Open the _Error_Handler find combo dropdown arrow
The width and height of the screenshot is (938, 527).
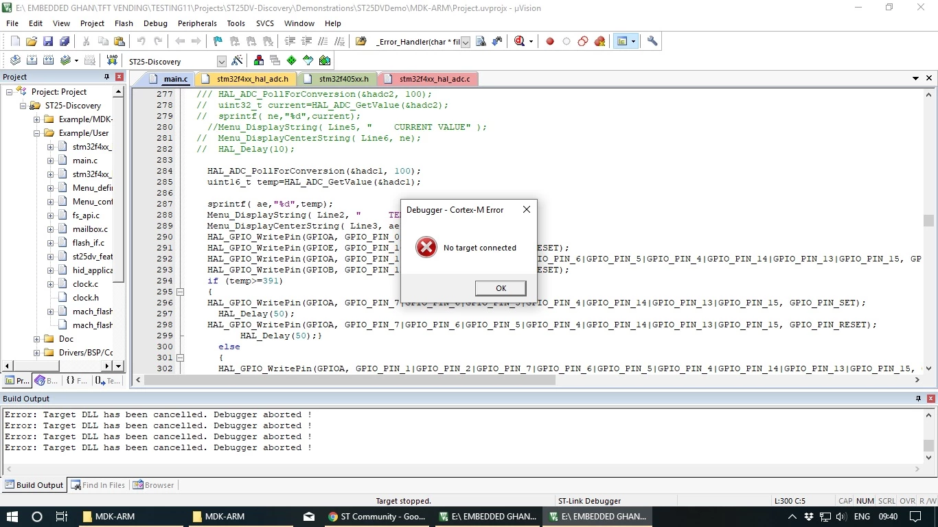point(465,43)
